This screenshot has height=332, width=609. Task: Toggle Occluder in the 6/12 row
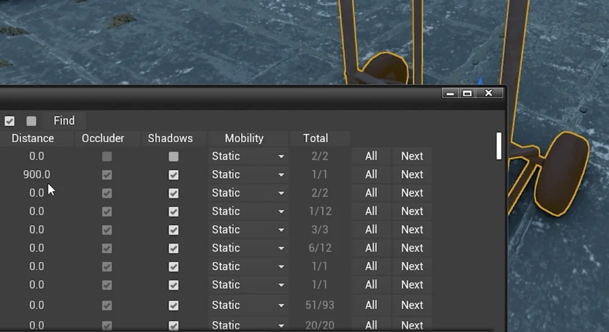[x=107, y=248]
